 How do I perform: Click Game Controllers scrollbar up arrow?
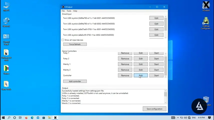tap(166, 54)
